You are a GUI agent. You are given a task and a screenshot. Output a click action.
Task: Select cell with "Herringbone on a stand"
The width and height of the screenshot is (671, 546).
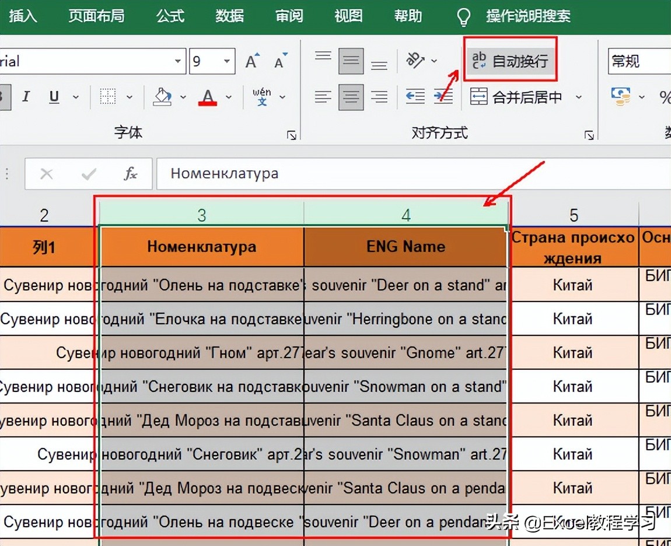[x=406, y=318]
